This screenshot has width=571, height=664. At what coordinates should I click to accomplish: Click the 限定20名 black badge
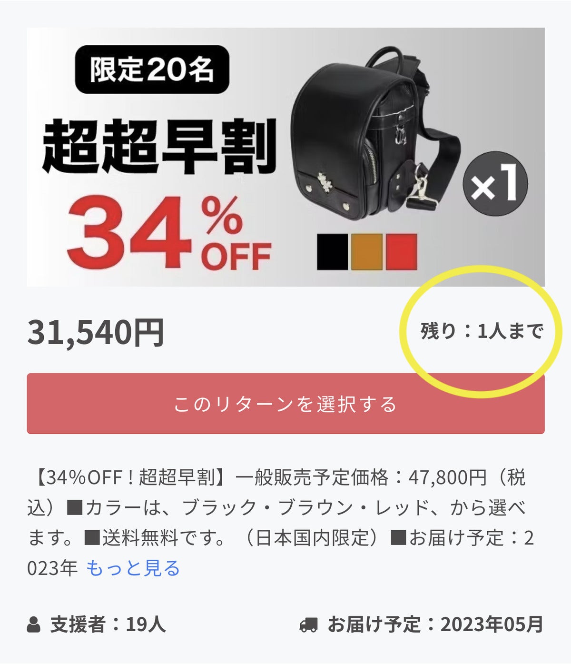[x=152, y=69]
